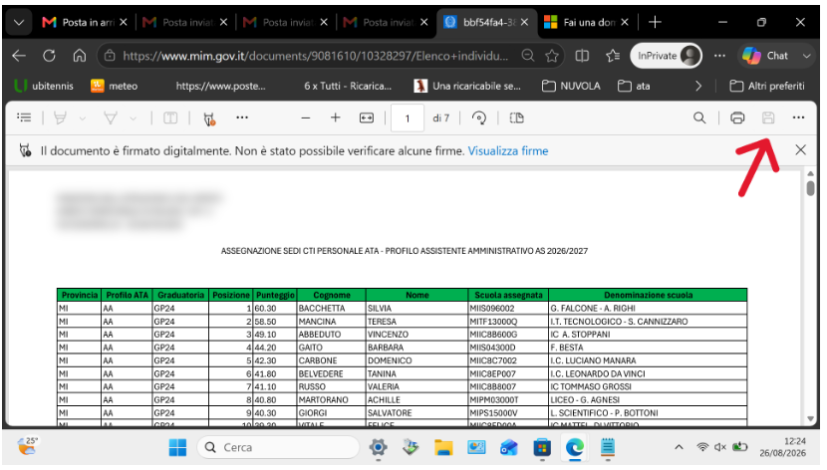Open the taskbar weather widget
This screenshot has width=827, height=470.
click(x=28, y=447)
